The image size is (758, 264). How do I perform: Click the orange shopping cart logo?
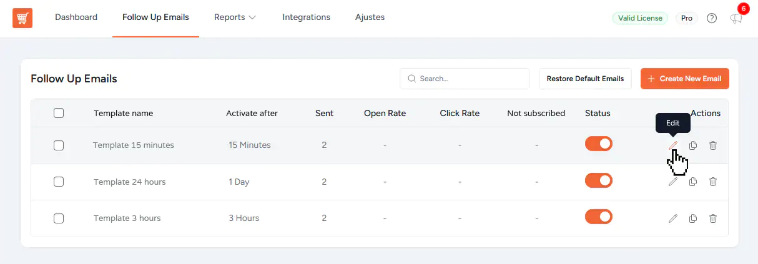tap(22, 17)
